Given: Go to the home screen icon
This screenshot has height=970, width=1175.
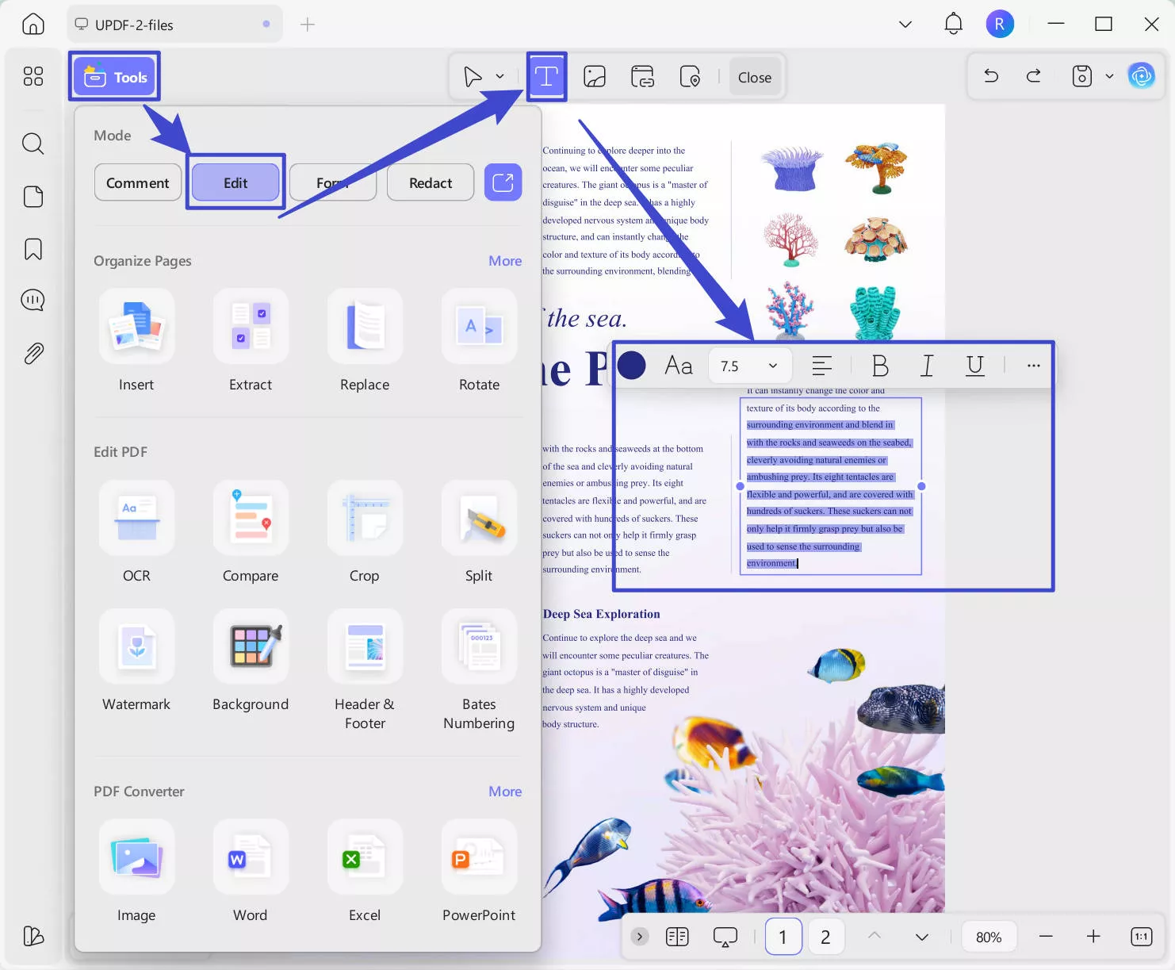Looking at the screenshot, I should pyautogui.click(x=33, y=24).
